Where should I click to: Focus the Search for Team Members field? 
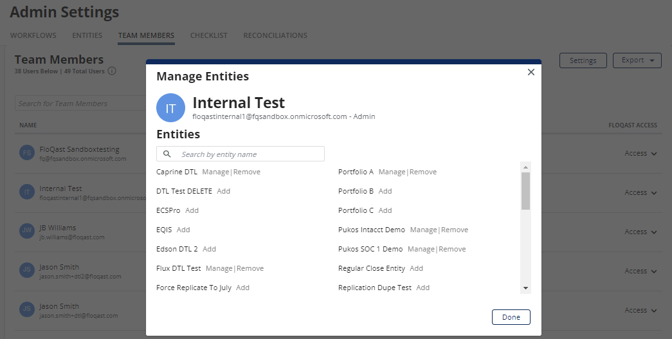80,104
